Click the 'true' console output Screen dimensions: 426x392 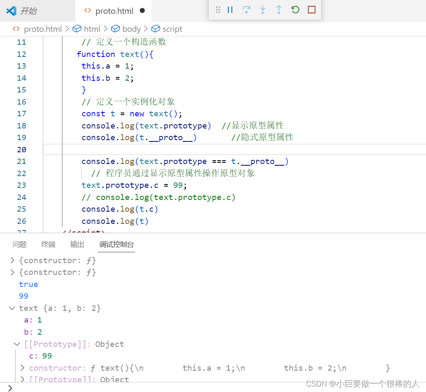(28, 284)
